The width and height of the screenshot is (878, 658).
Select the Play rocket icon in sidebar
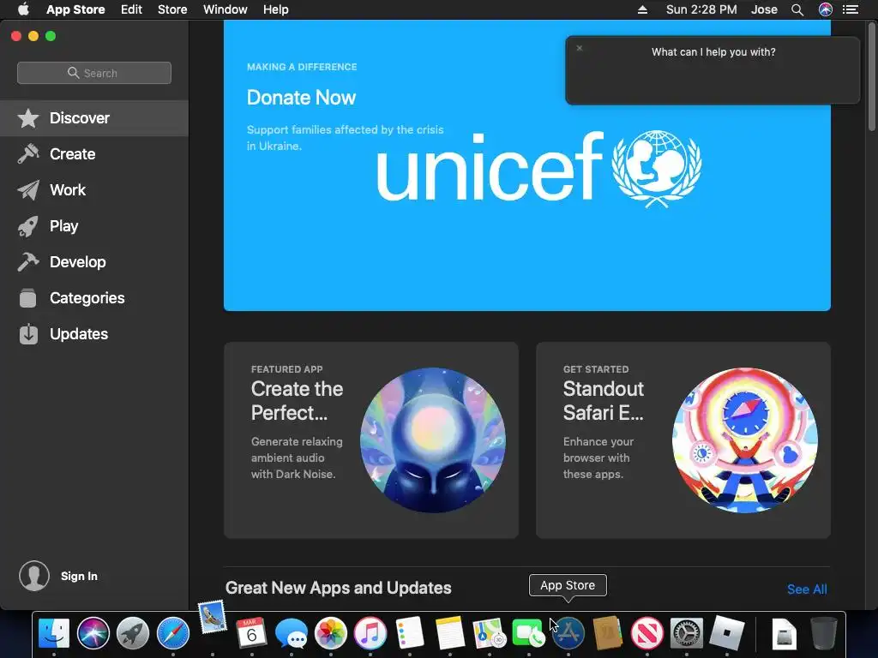(x=28, y=226)
